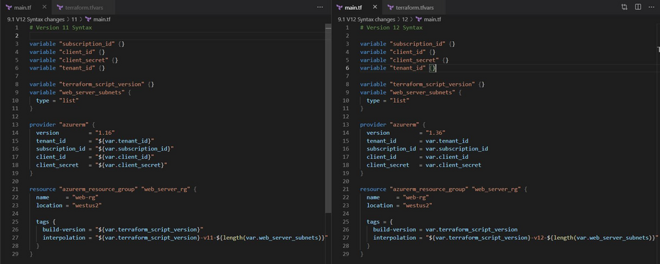Click unquoted var.tenant_id in Version 12 file

coord(447,141)
